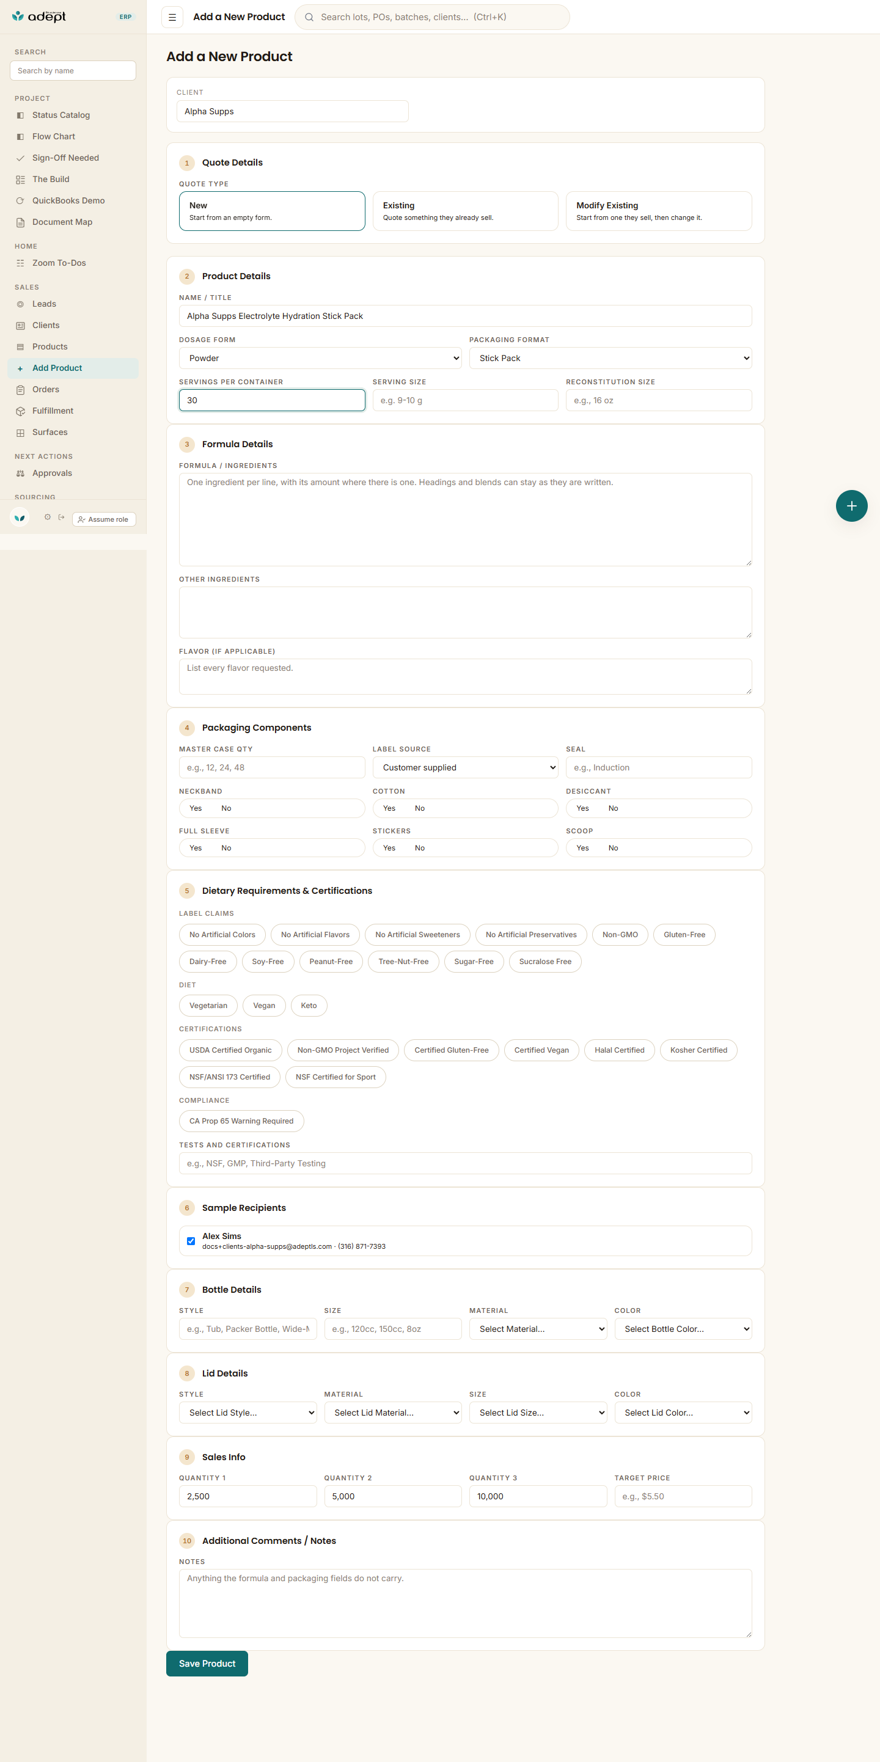Go to Flow Chart in sidebar
Viewport: 880px width, 1762px height.
(73, 137)
